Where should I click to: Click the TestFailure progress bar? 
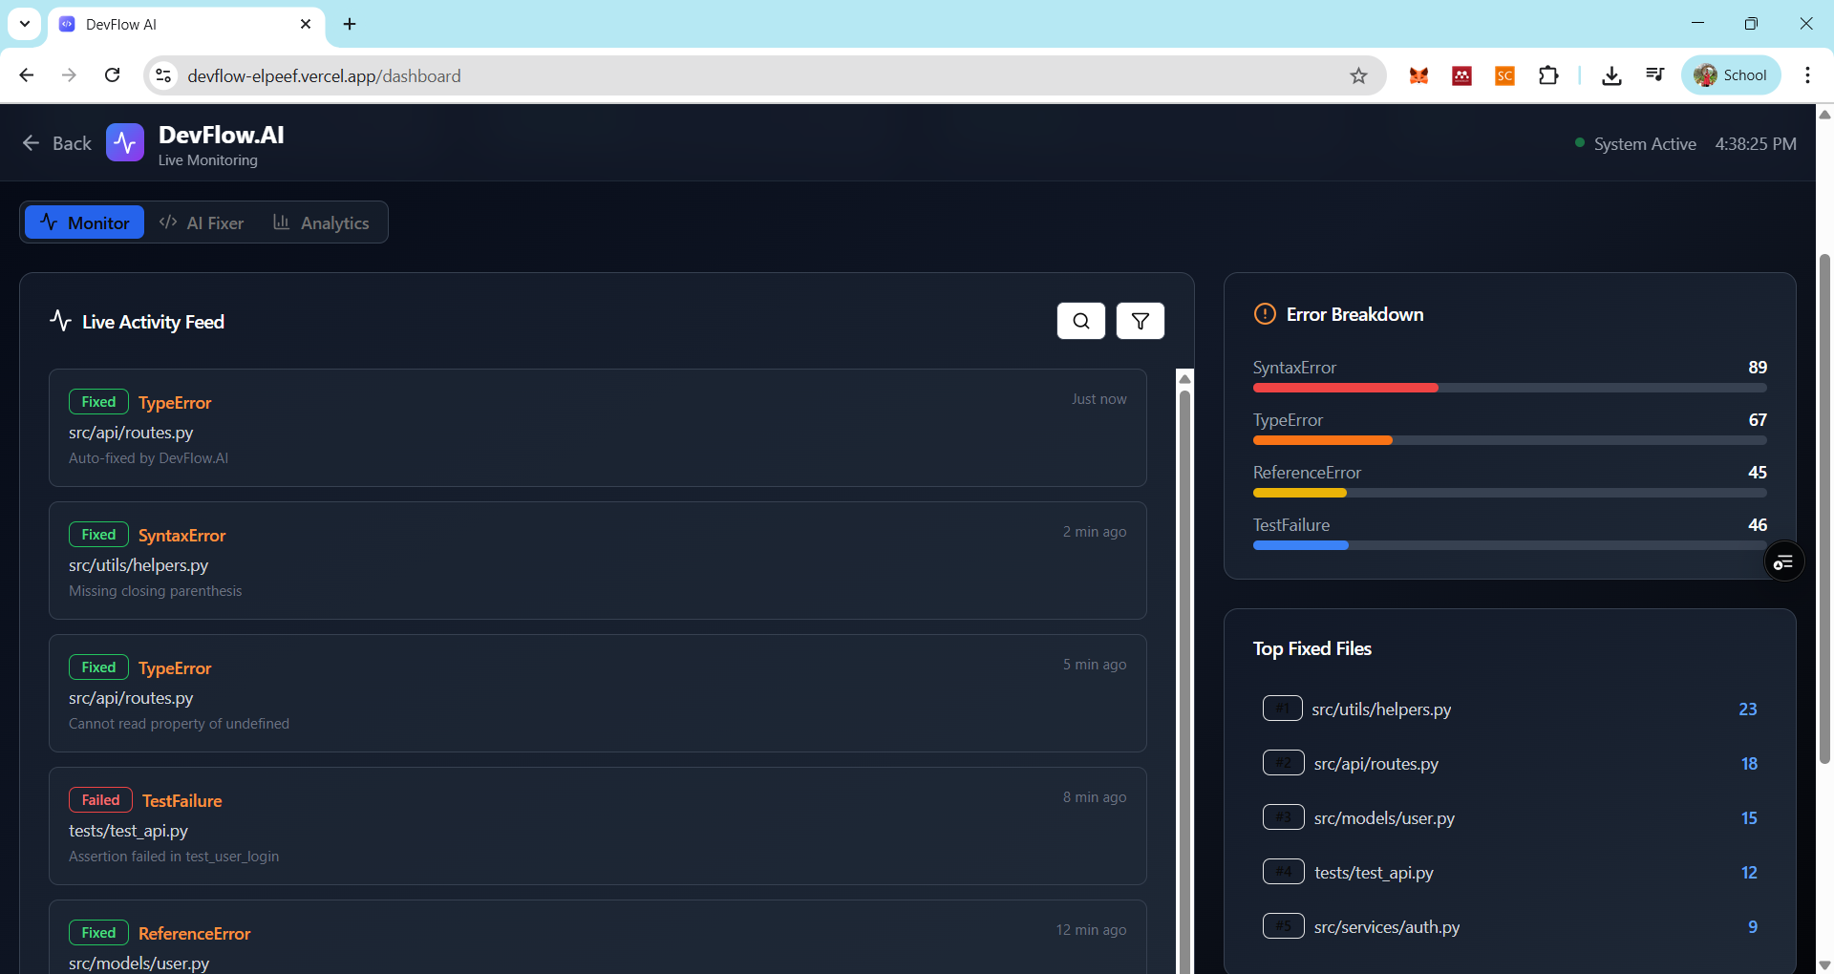click(x=1509, y=546)
